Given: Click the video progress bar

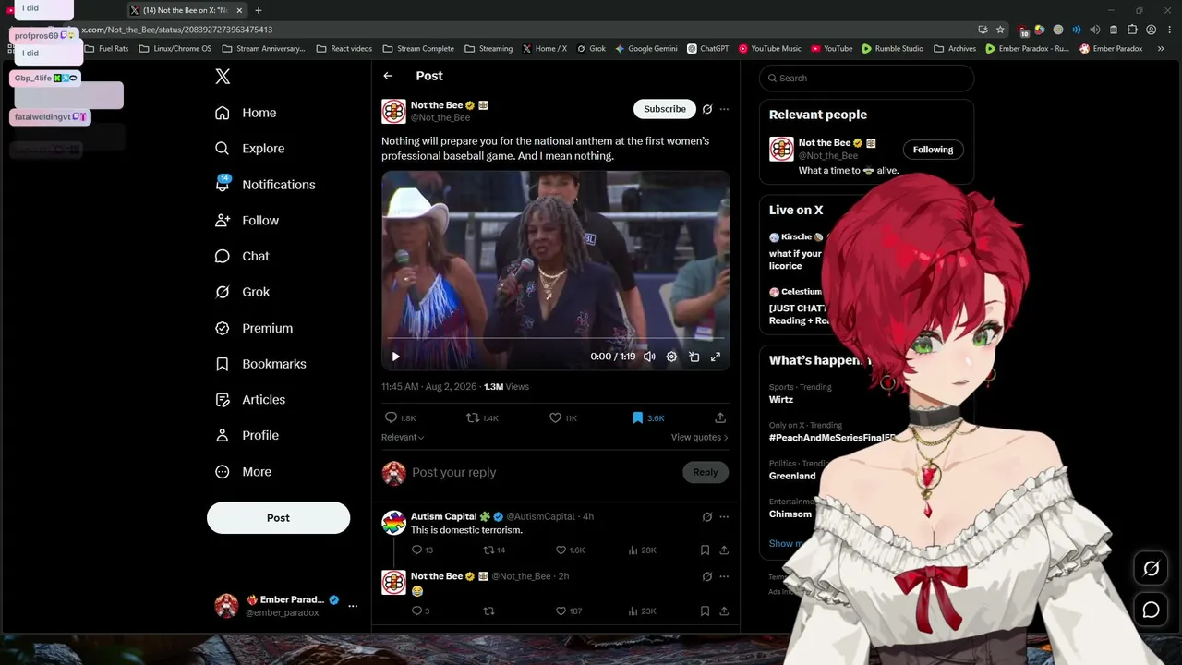Looking at the screenshot, I should click(x=555, y=339).
